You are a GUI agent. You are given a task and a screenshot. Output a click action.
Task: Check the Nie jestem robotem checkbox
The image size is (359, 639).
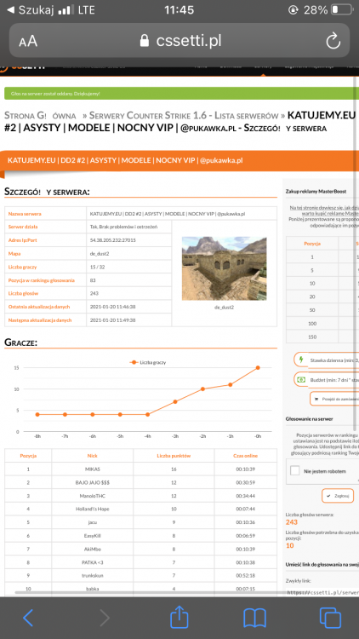point(294,470)
